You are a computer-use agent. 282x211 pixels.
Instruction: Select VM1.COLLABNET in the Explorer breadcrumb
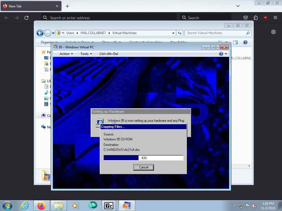pos(93,33)
